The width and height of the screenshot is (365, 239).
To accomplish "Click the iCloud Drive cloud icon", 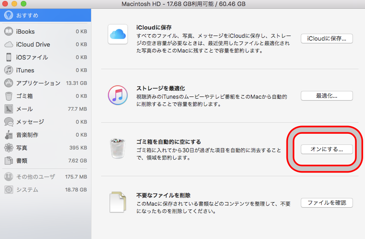I will pyautogui.click(x=9, y=44).
